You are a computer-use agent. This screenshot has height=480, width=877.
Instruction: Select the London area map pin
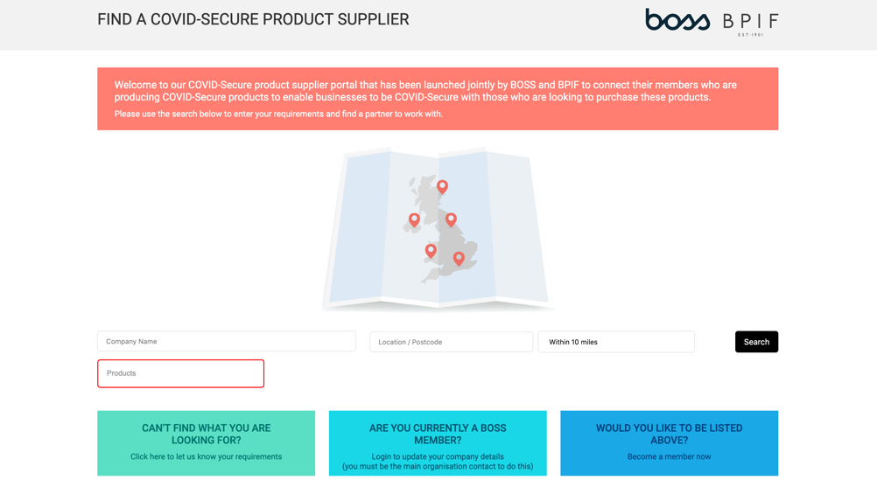[x=459, y=258]
